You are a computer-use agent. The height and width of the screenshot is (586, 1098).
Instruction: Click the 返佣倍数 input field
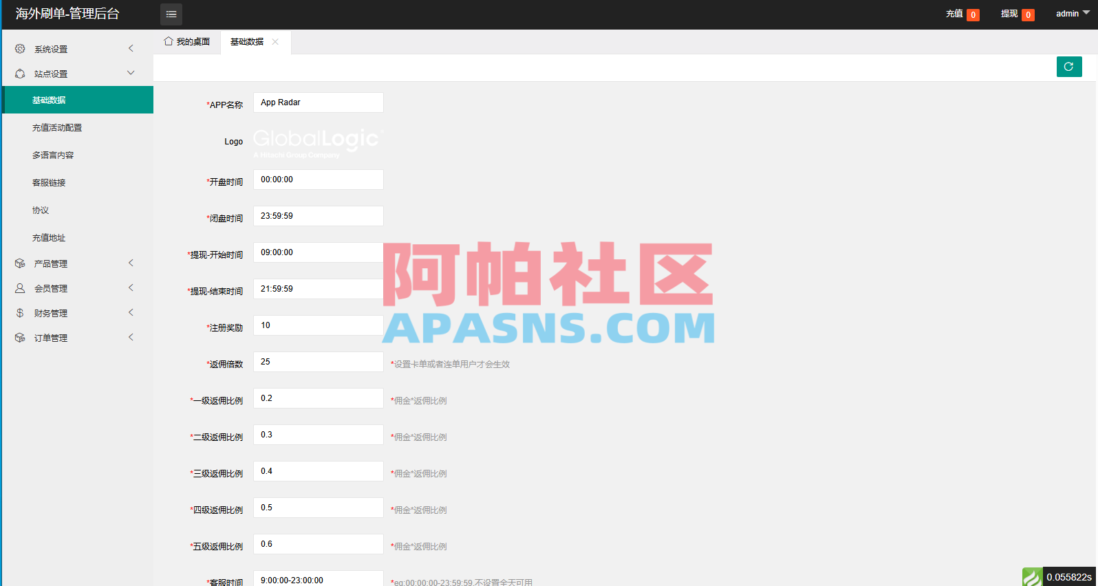[319, 362]
